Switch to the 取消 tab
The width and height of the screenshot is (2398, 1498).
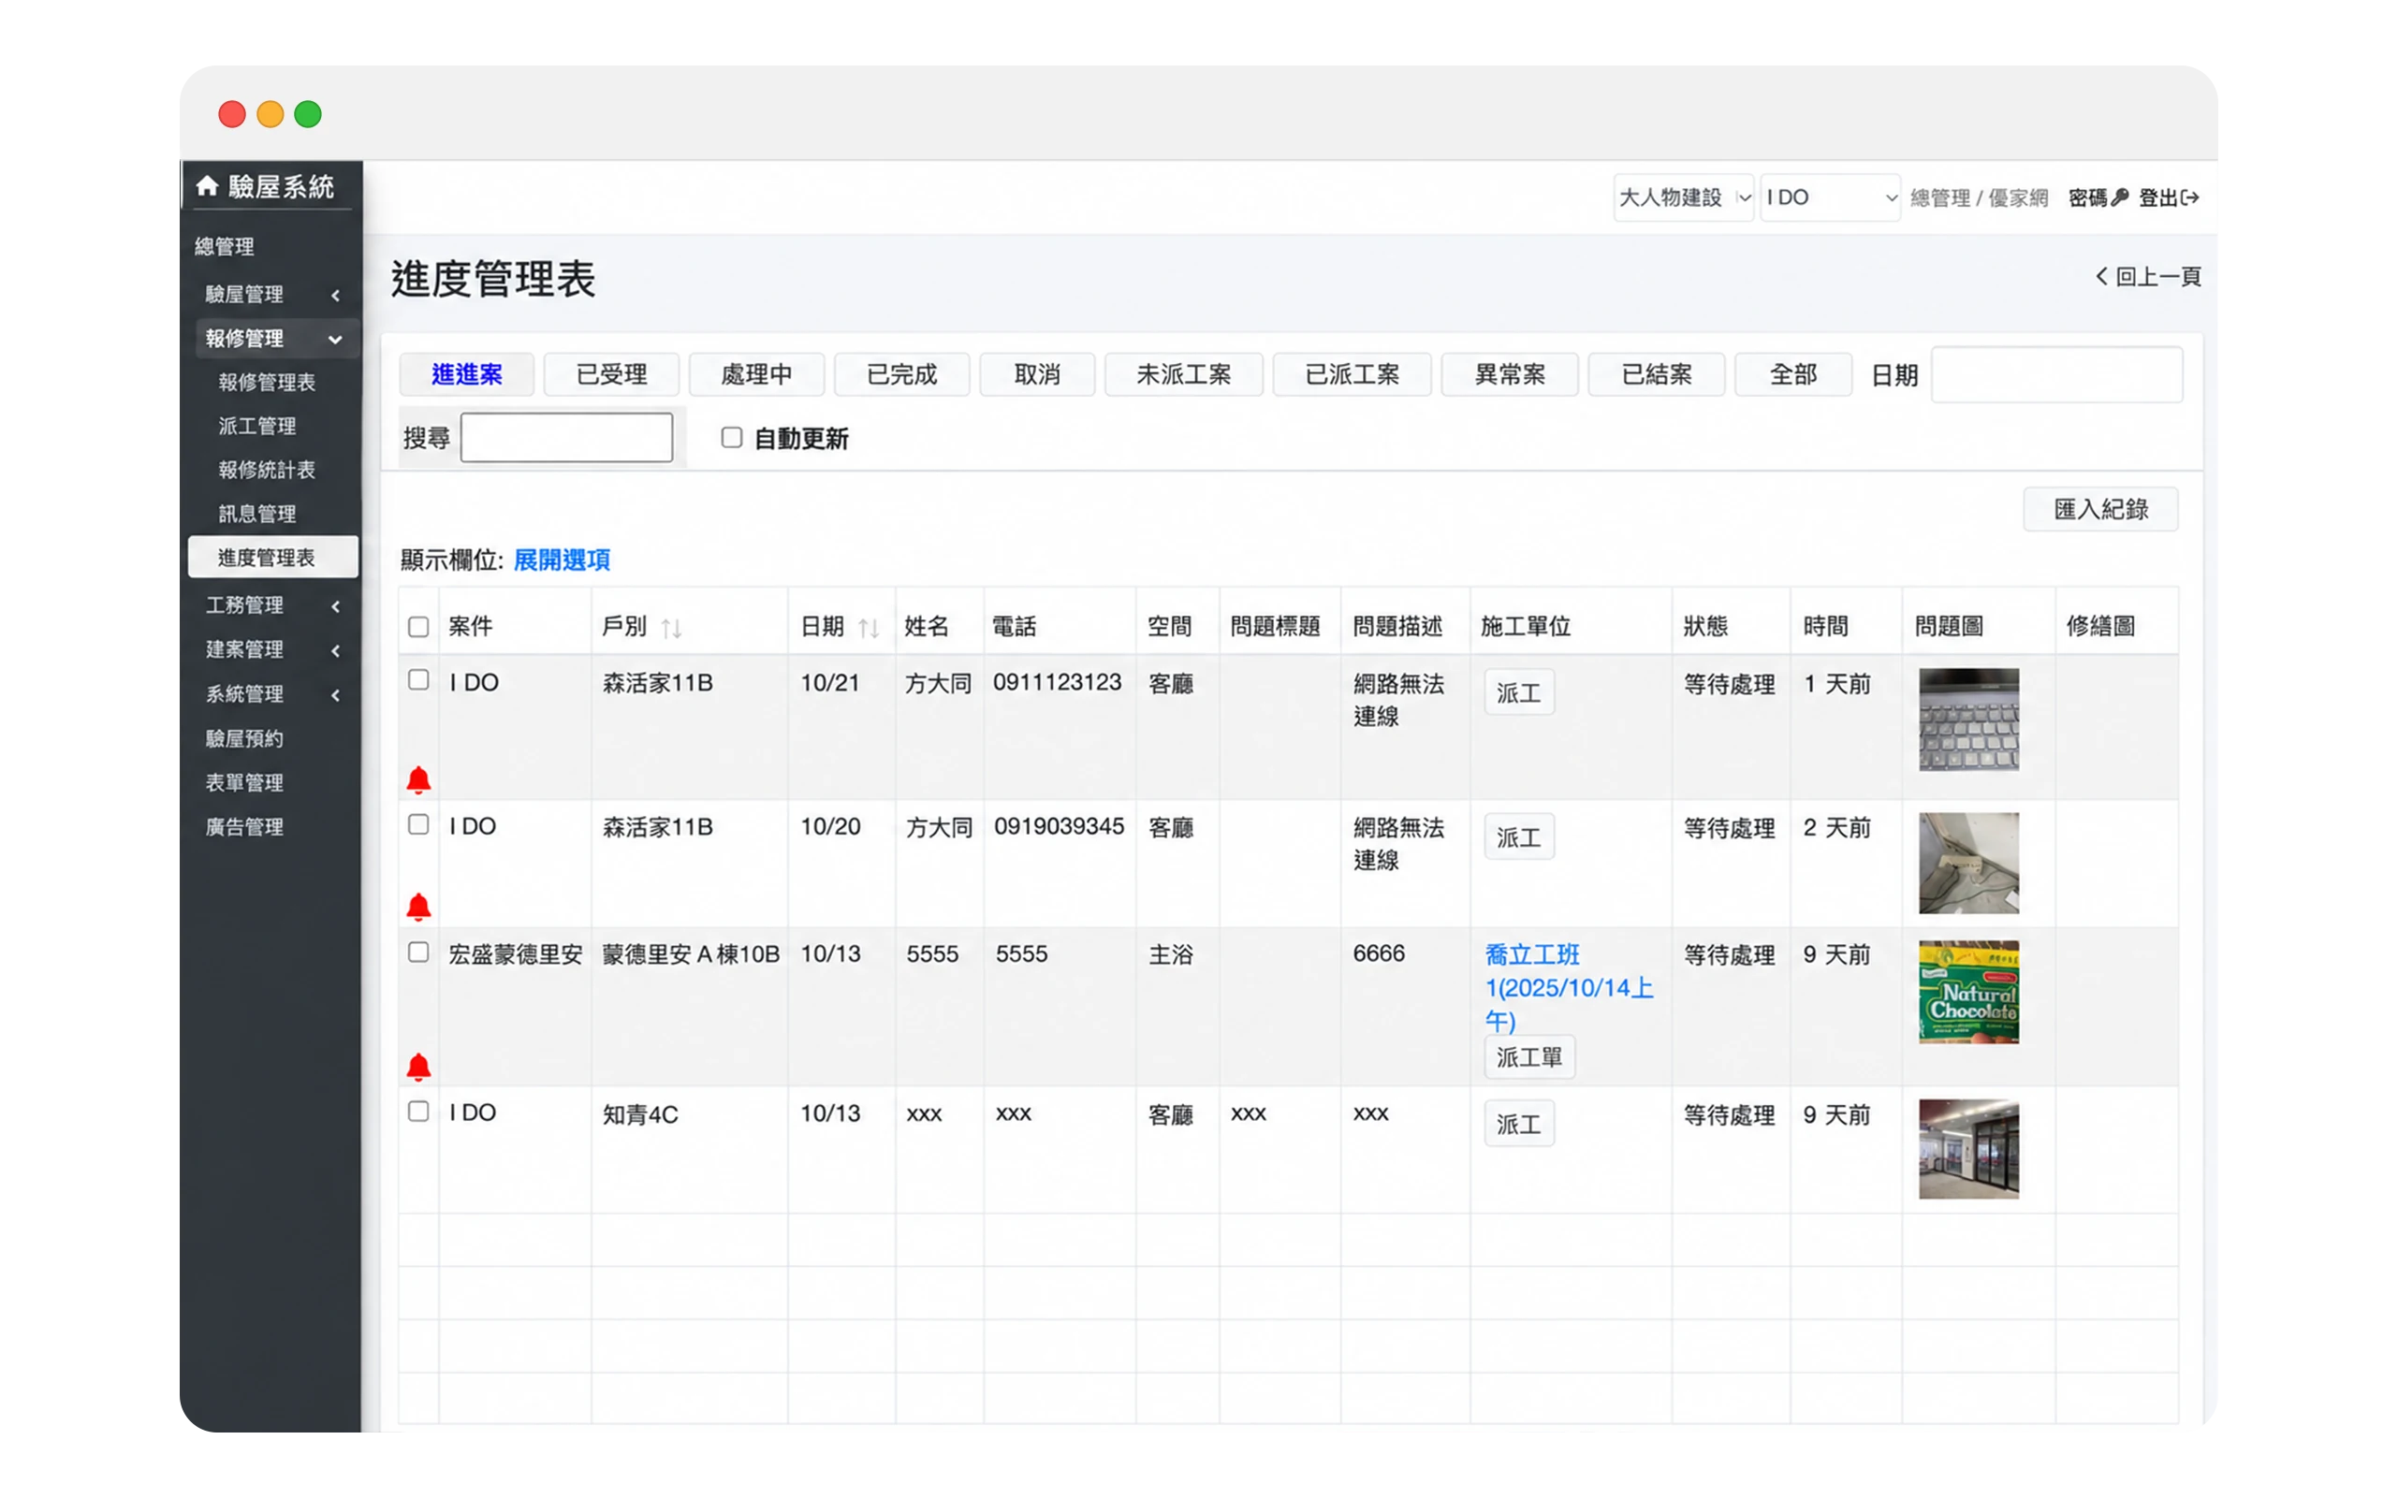[1037, 374]
